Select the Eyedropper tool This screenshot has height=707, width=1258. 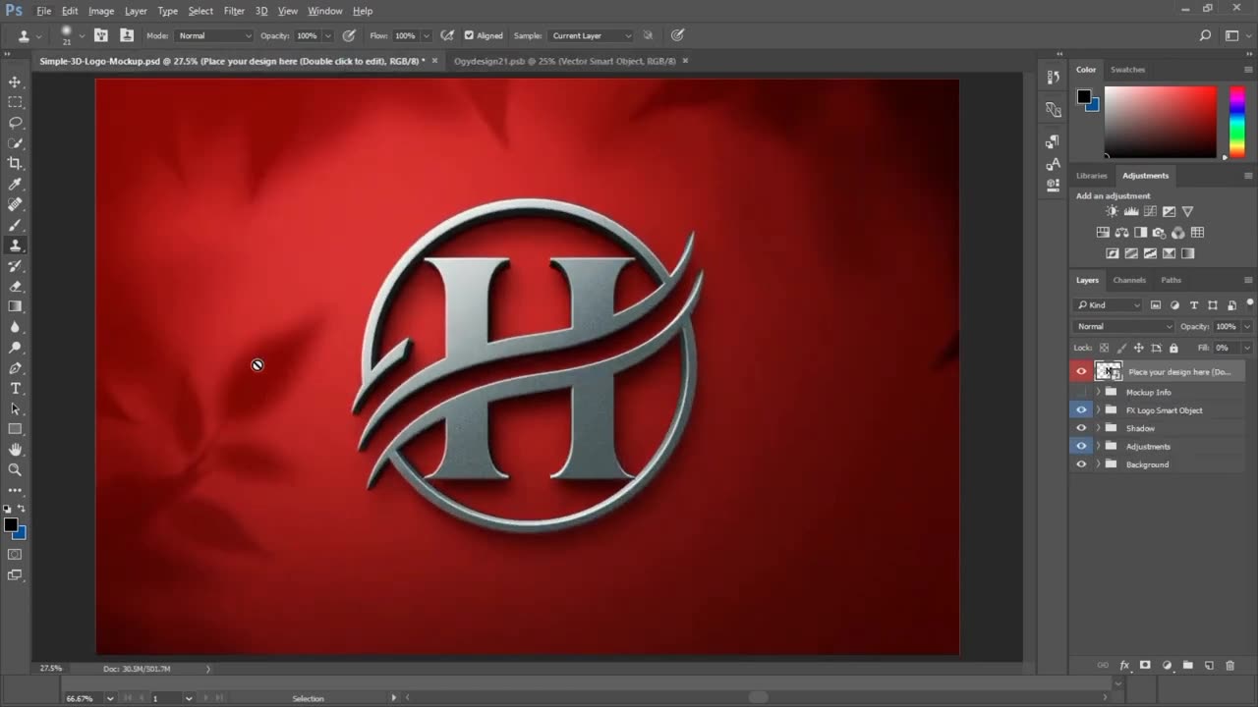point(15,184)
